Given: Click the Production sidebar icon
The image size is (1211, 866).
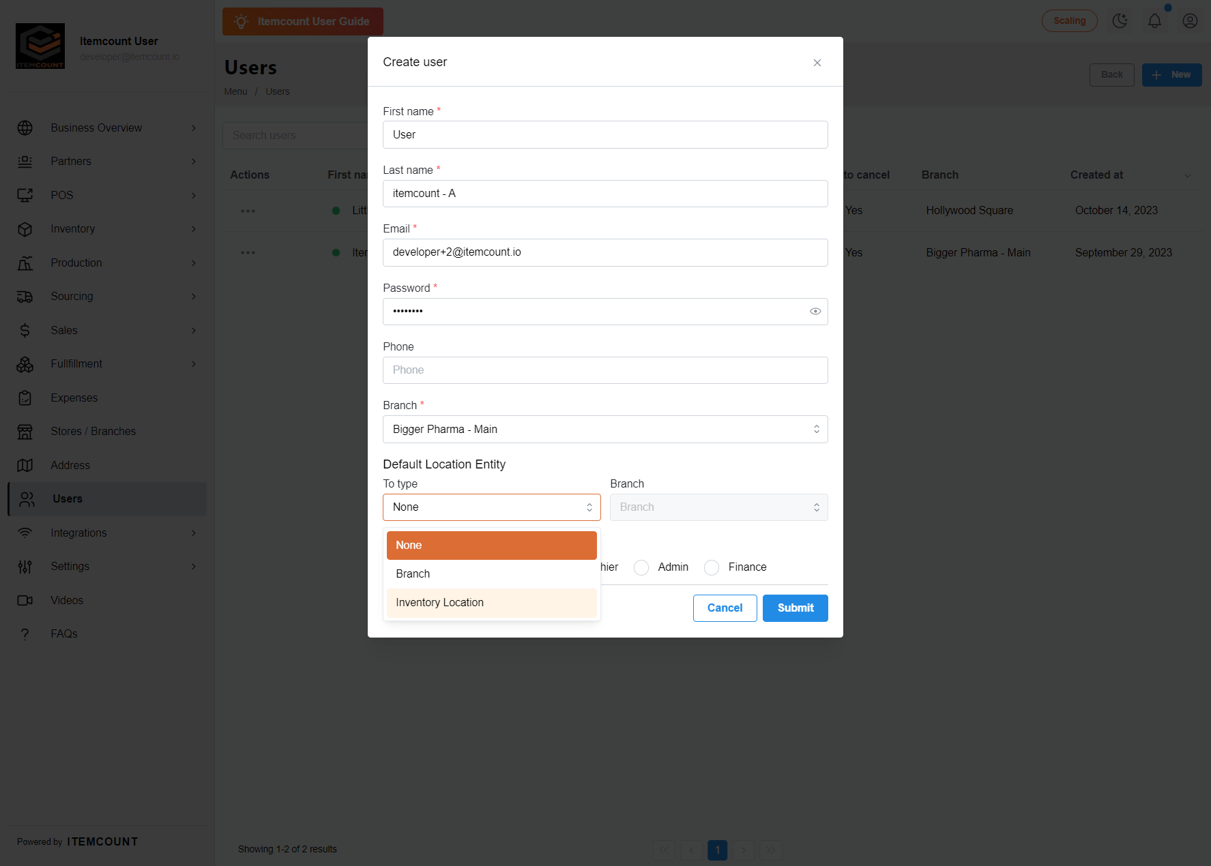Looking at the screenshot, I should [25, 263].
